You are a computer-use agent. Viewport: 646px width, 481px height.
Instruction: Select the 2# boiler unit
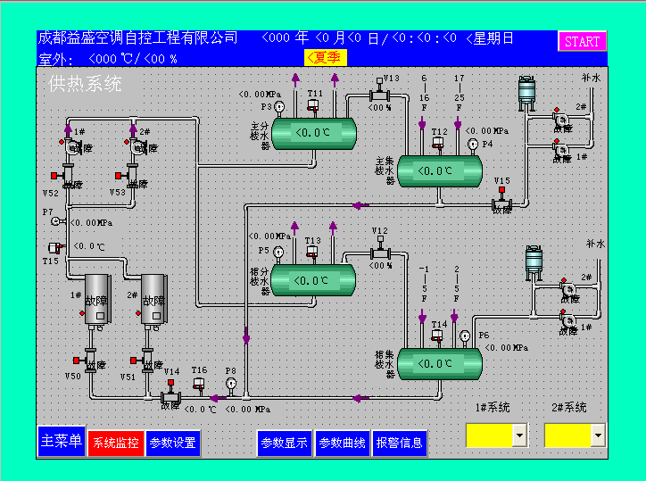[x=154, y=301]
